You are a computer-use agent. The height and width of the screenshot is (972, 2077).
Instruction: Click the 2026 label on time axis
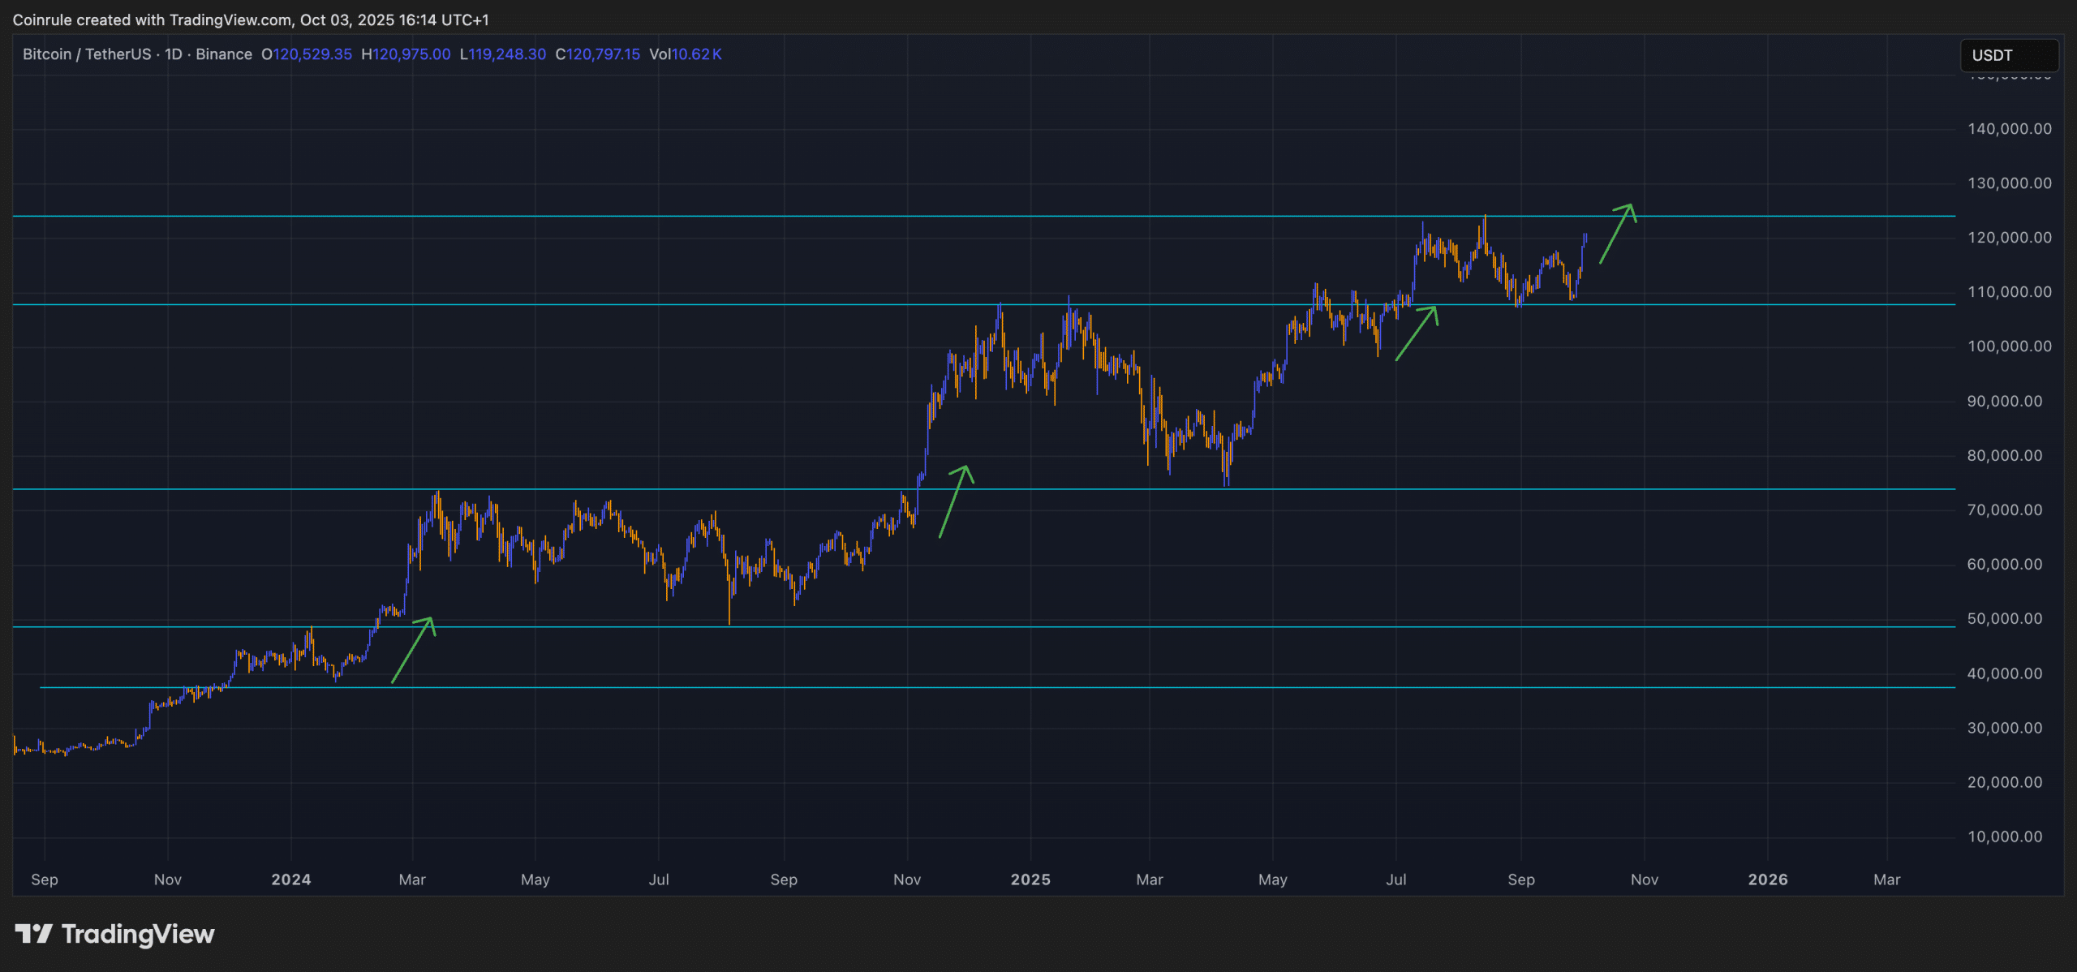[1767, 880]
